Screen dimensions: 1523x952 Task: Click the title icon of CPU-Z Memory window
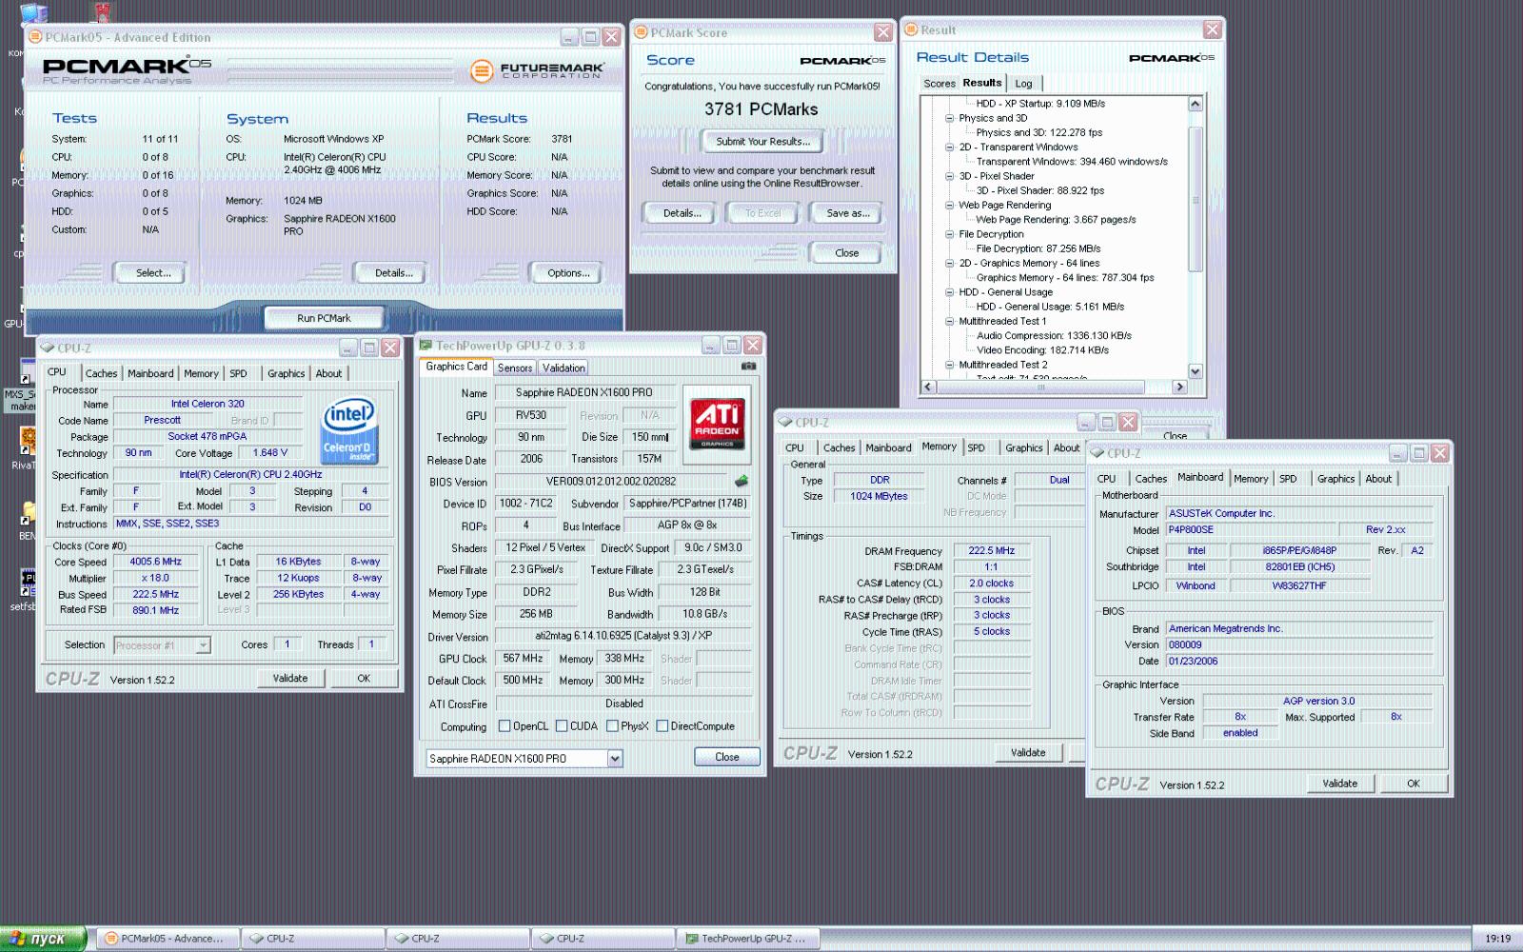point(786,423)
